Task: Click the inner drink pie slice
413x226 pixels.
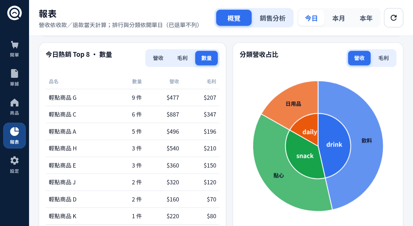Action: (334, 144)
